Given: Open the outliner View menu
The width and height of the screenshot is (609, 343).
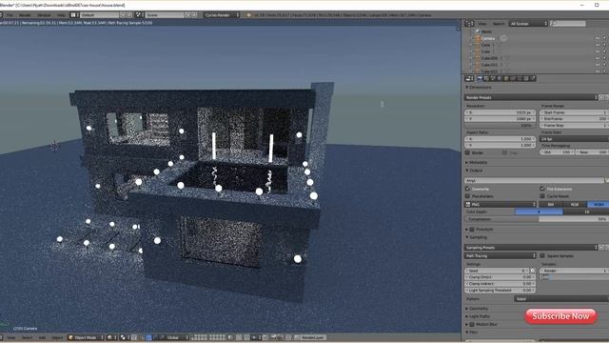Looking at the screenshot, I should [482, 24].
